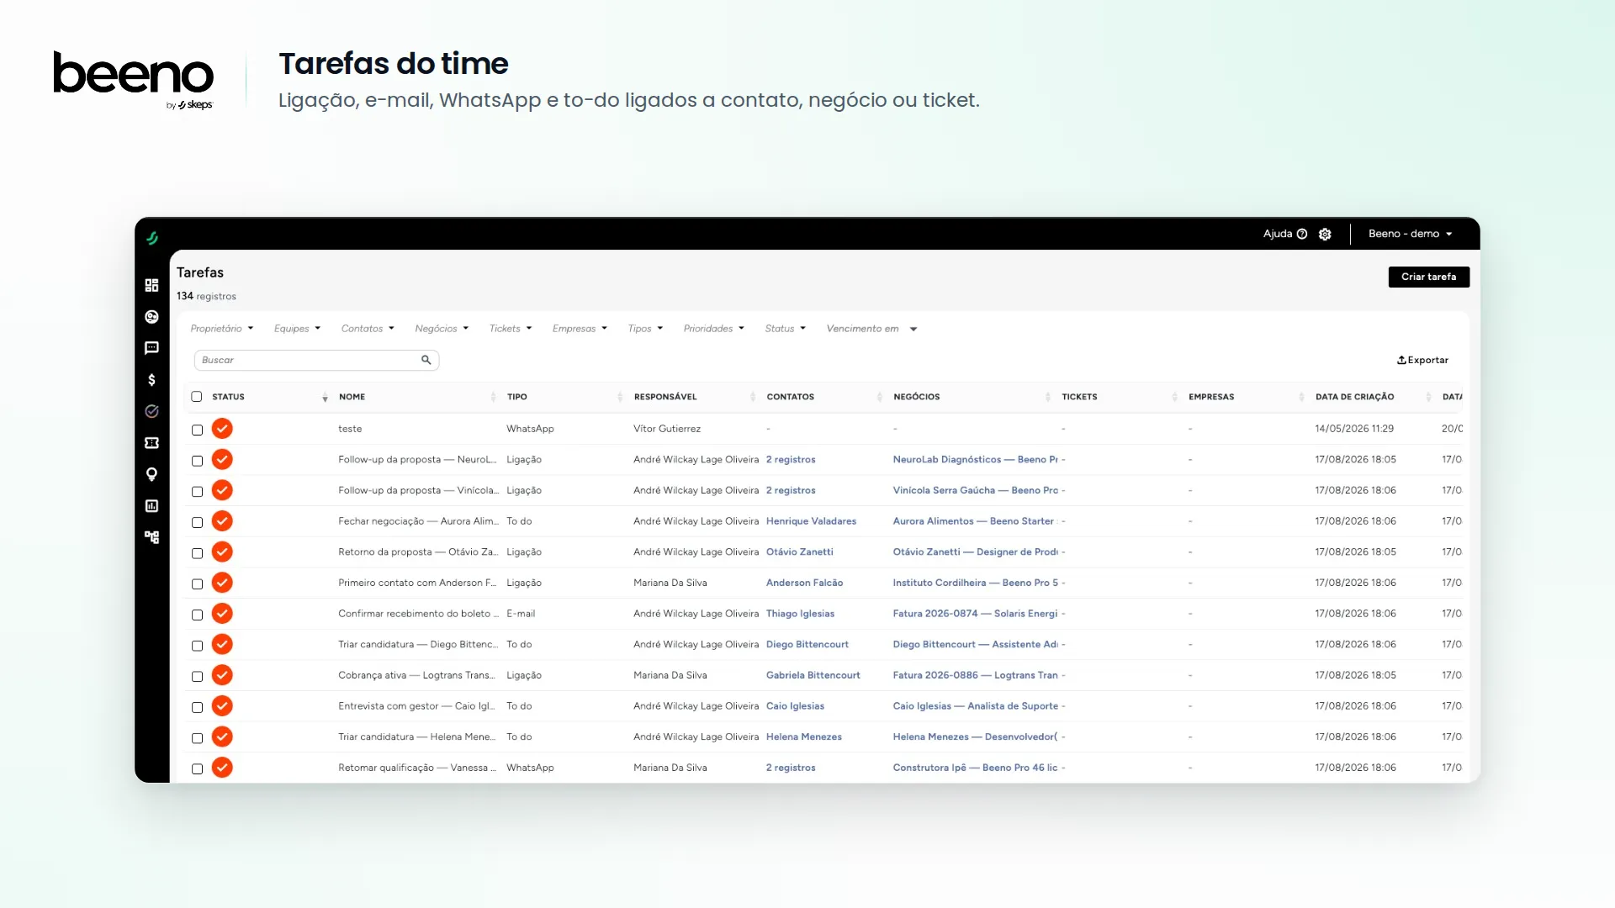Open deal link NeuroLab Diagnósticos — Beeno

point(975,460)
